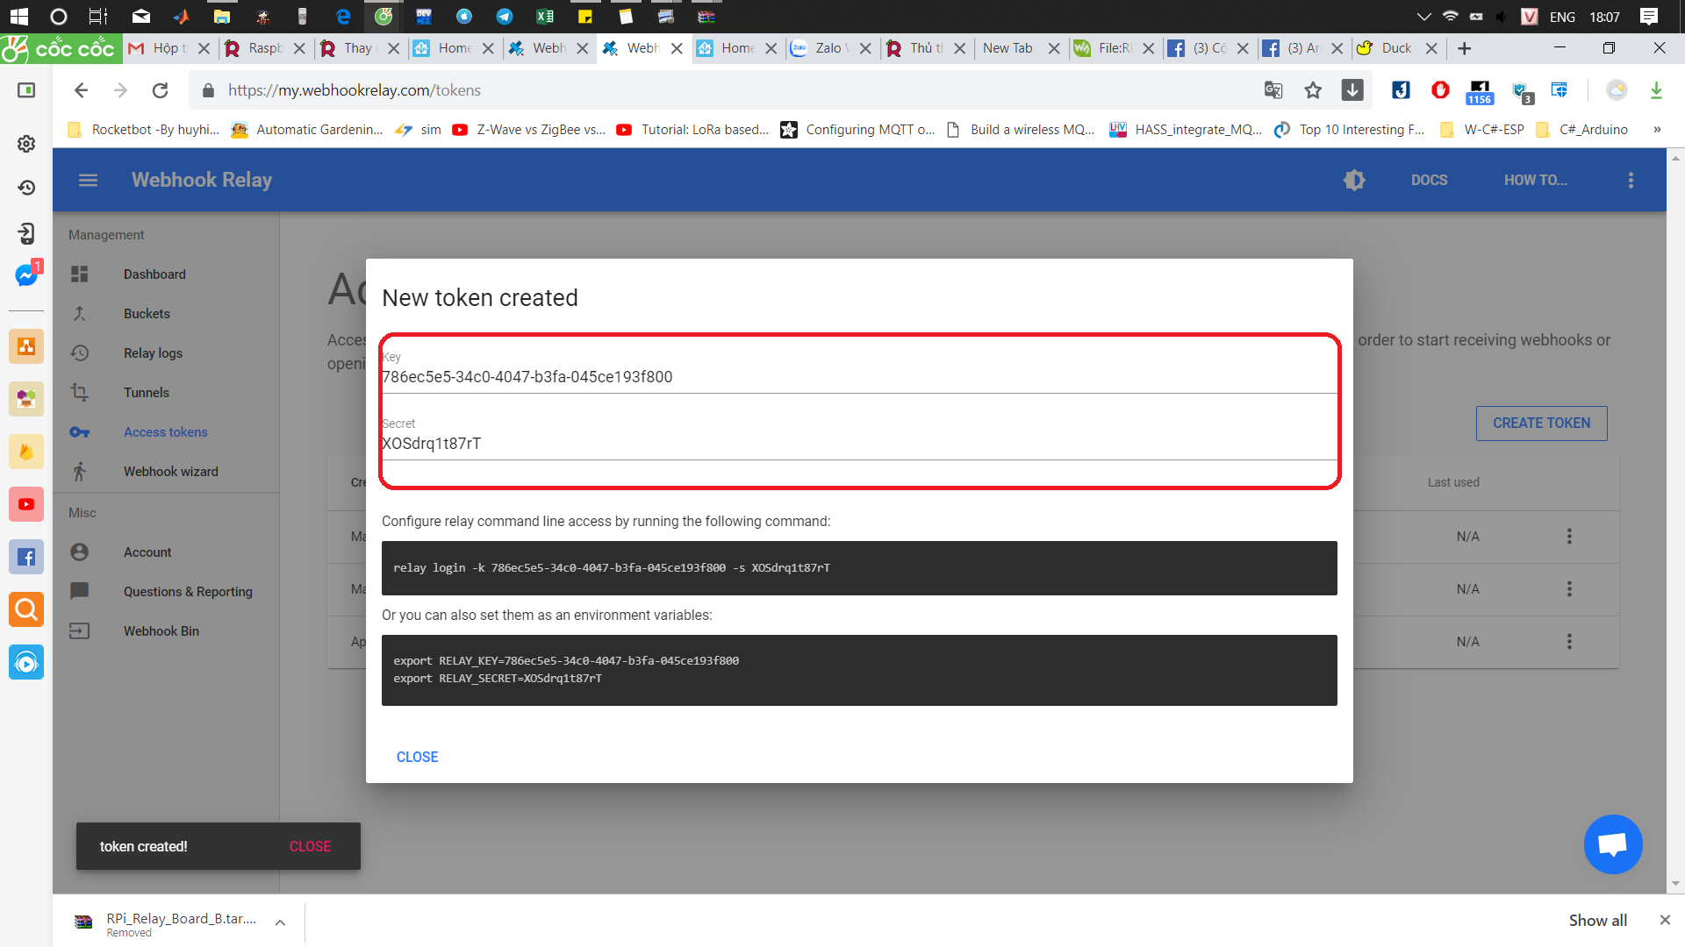The height and width of the screenshot is (947, 1685).
Task: Show hidden system tray icons
Action: pyautogui.click(x=1423, y=16)
